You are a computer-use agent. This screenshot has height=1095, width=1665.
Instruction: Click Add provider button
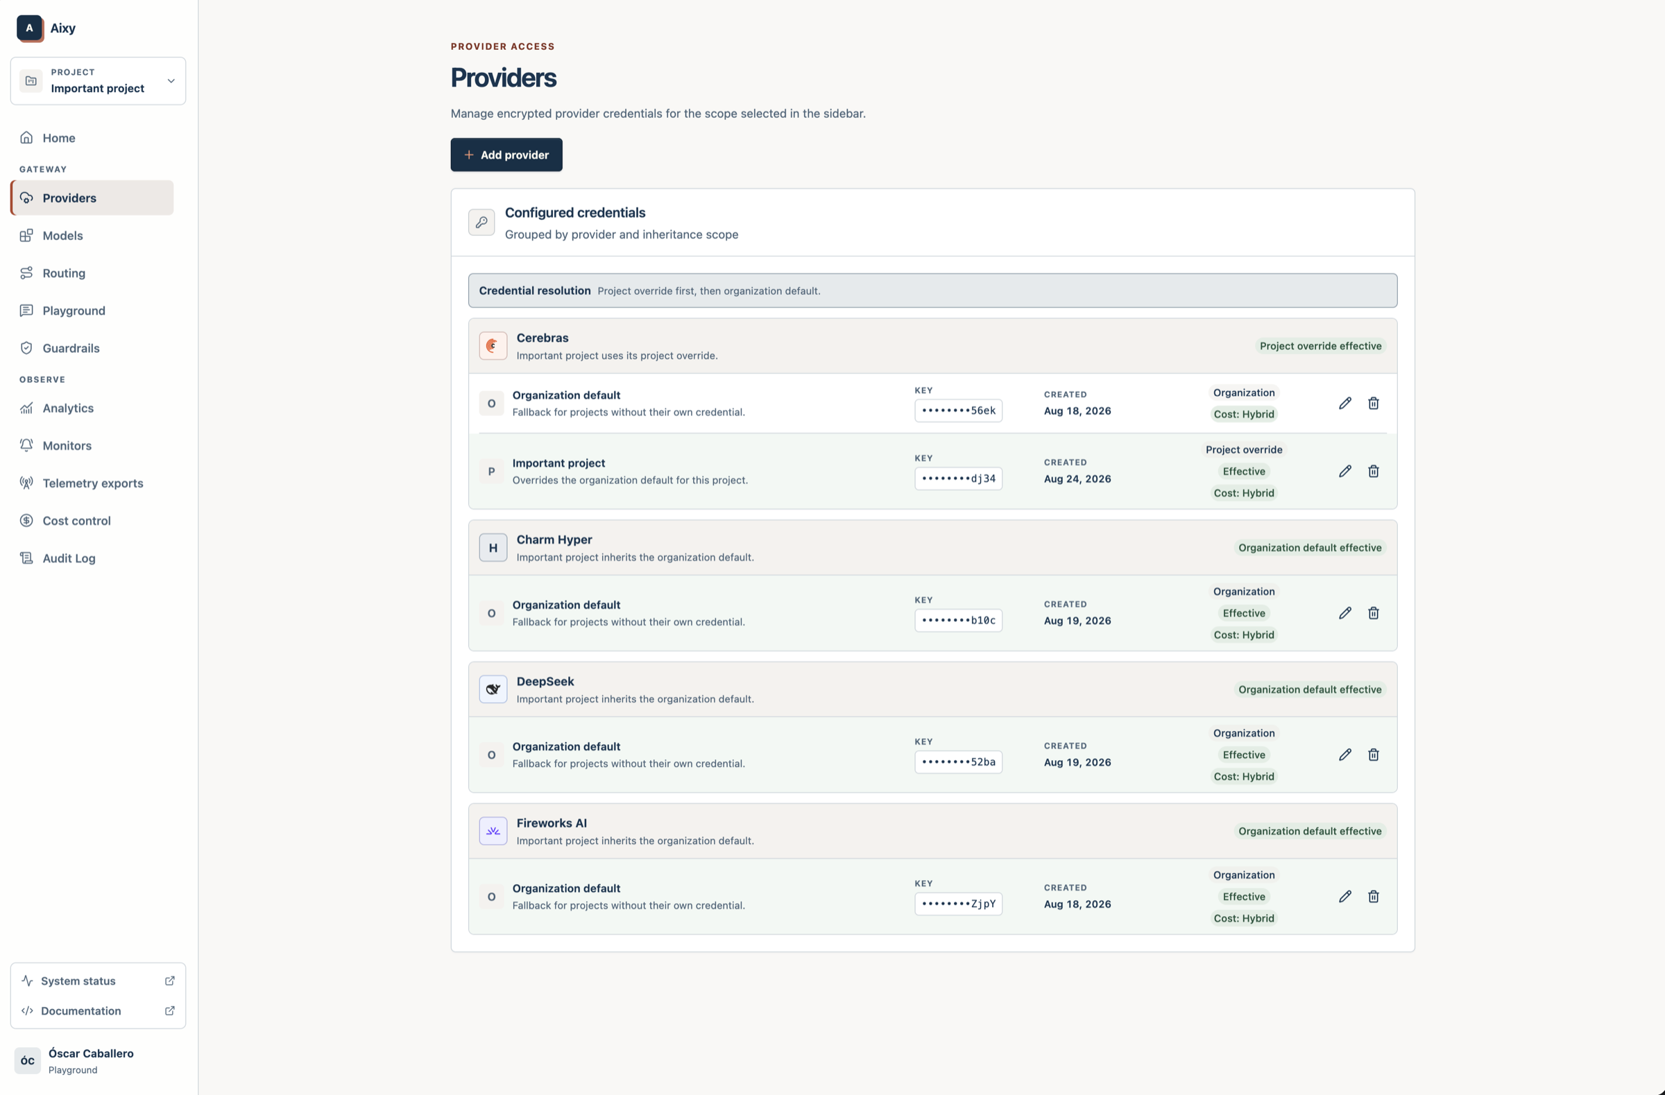[506, 155]
